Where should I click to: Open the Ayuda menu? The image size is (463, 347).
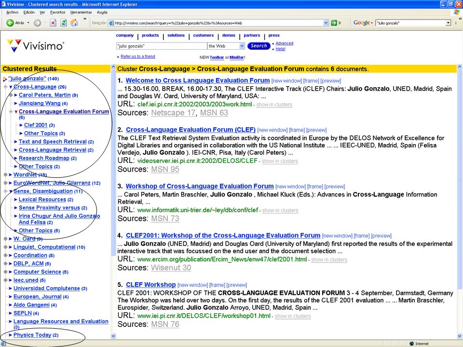tap(102, 13)
